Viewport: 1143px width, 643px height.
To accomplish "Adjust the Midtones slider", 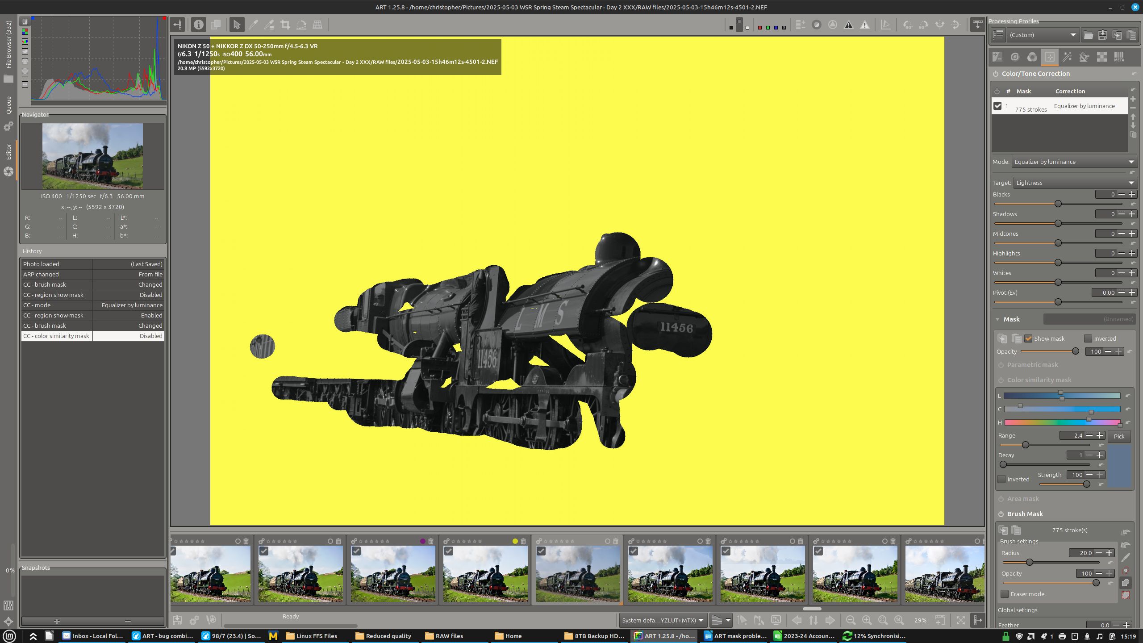I will click(x=1058, y=243).
